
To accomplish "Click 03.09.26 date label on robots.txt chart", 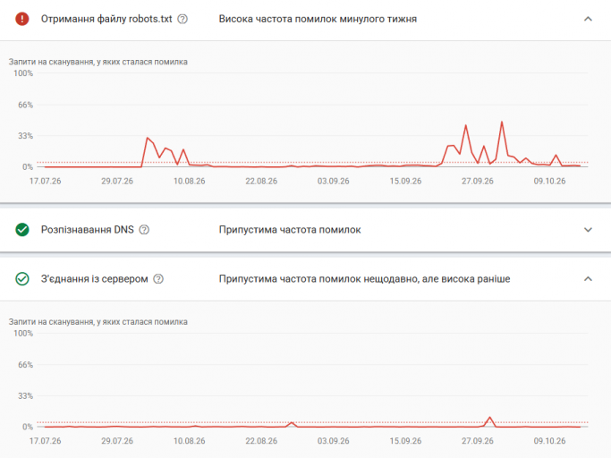I will (x=333, y=181).
